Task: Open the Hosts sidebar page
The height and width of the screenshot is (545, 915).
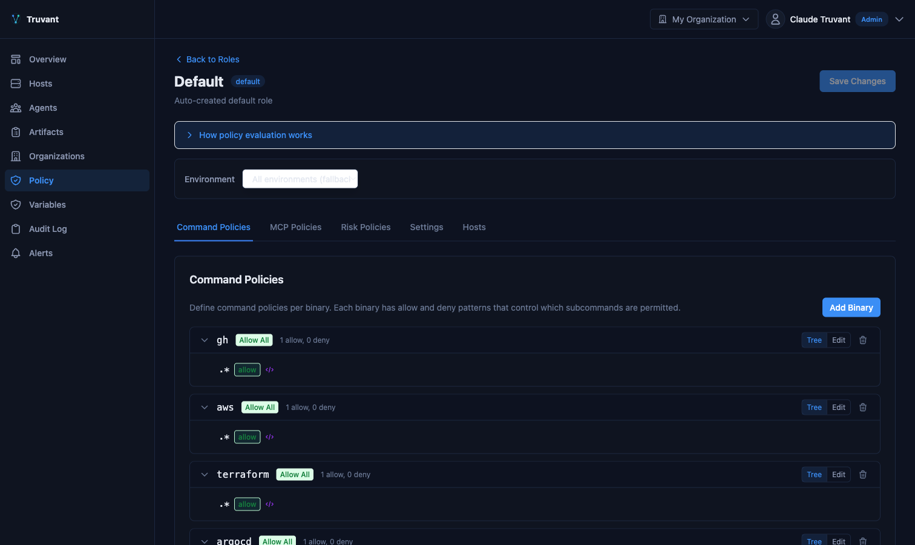Action: [x=77, y=84]
